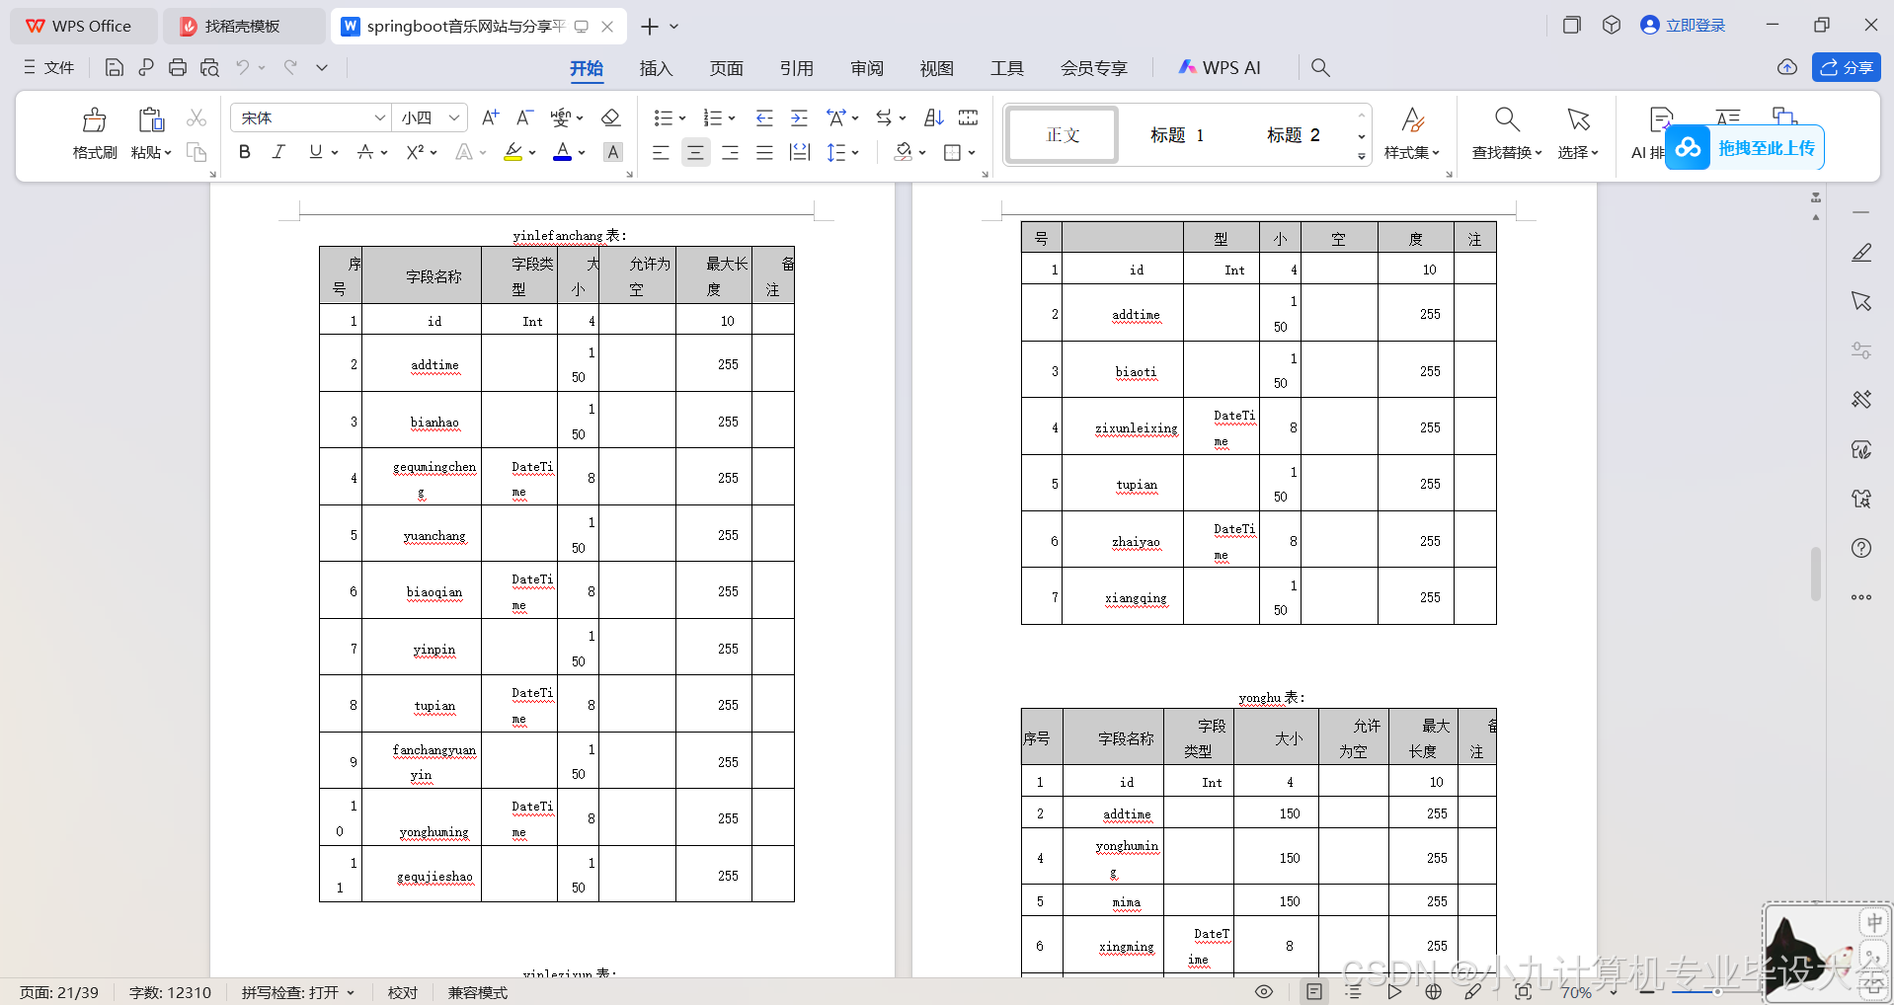The height and width of the screenshot is (1005, 1894).
Task: Click the web layout globe icon
Action: coord(1434,992)
